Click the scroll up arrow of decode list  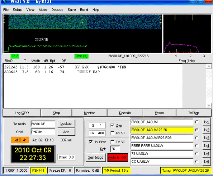[x=209, y=66]
